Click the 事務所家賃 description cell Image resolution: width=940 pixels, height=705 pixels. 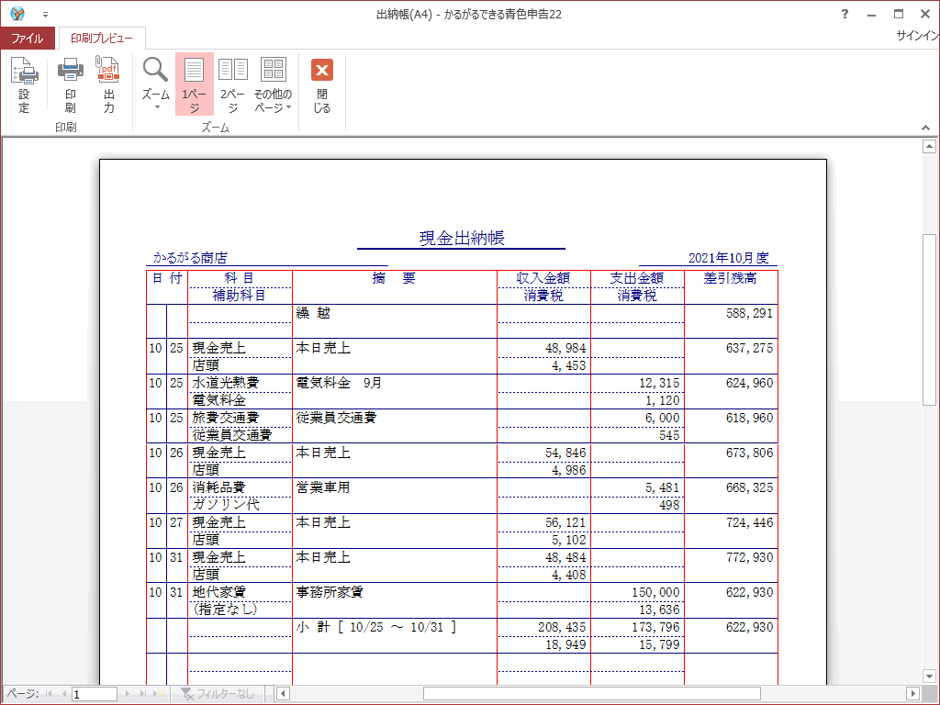click(x=330, y=592)
